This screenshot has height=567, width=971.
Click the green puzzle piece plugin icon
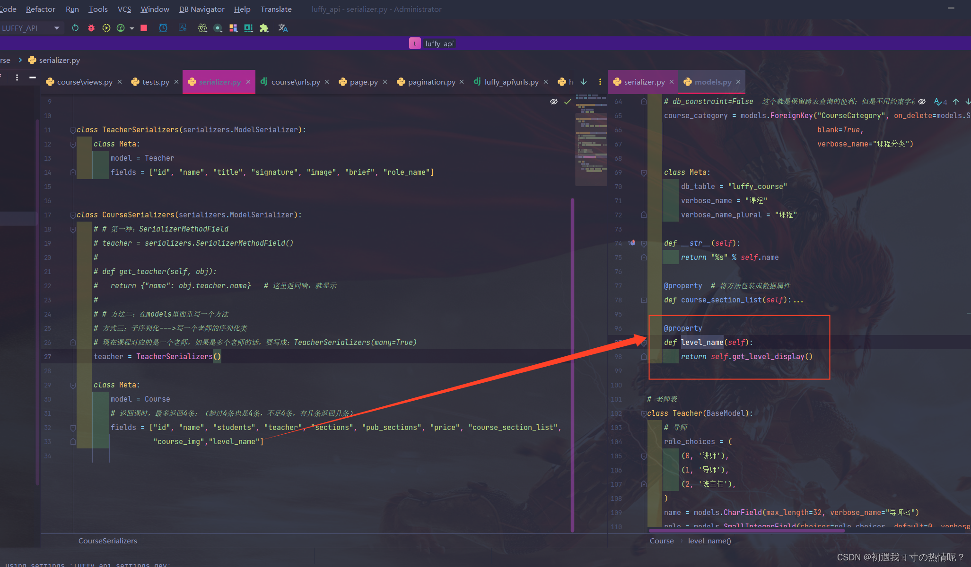(x=264, y=28)
